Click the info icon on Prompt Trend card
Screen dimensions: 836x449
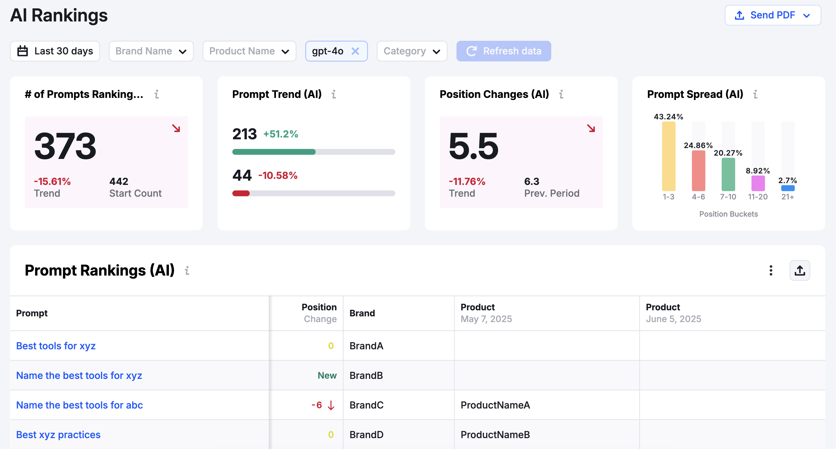tap(334, 94)
